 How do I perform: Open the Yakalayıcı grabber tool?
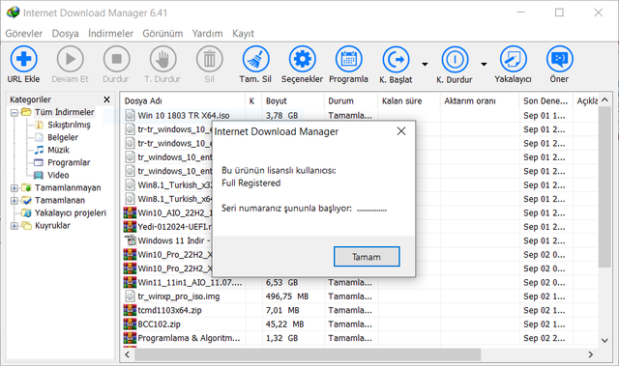[514, 59]
